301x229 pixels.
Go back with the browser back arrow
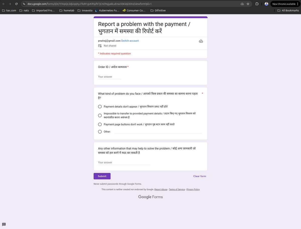tap(4, 4)
